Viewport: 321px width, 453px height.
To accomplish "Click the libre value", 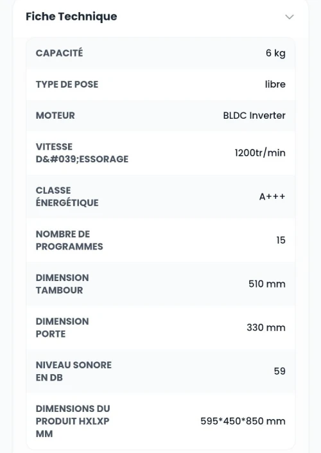I will [275, 84].
